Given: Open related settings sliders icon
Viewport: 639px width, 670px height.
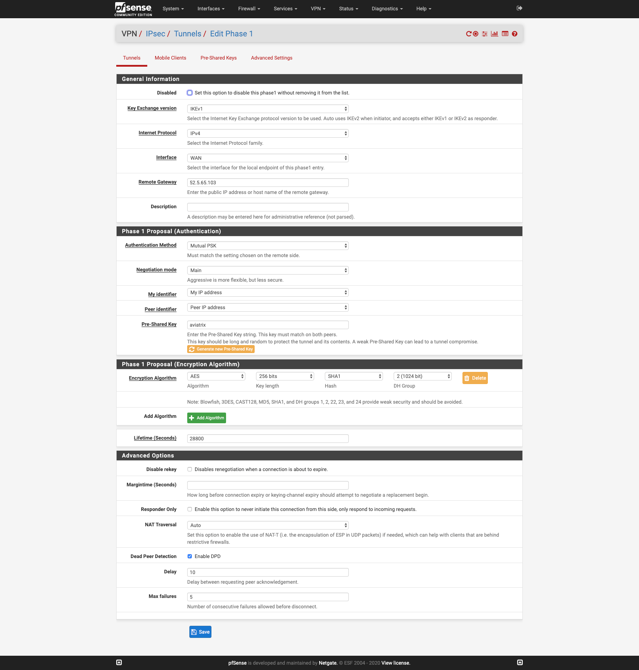Looking at the screenshot, I should click(485, 34).
